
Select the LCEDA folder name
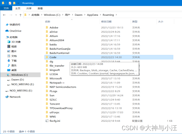pos(54,74)
